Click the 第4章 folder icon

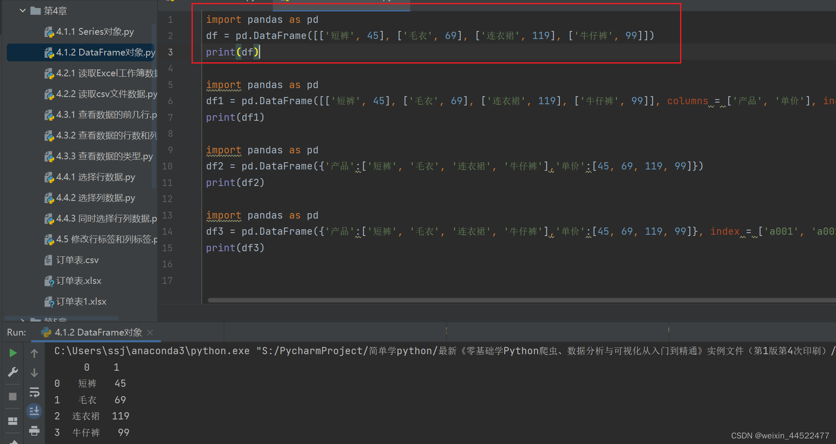click(x=36, y=11)
